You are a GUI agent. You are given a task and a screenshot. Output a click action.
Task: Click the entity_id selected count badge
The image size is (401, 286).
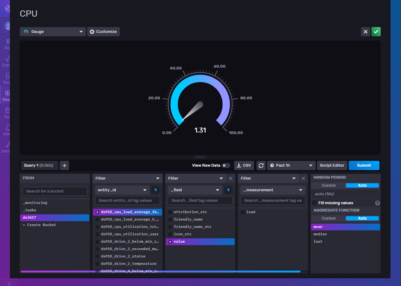pos(156,190)
